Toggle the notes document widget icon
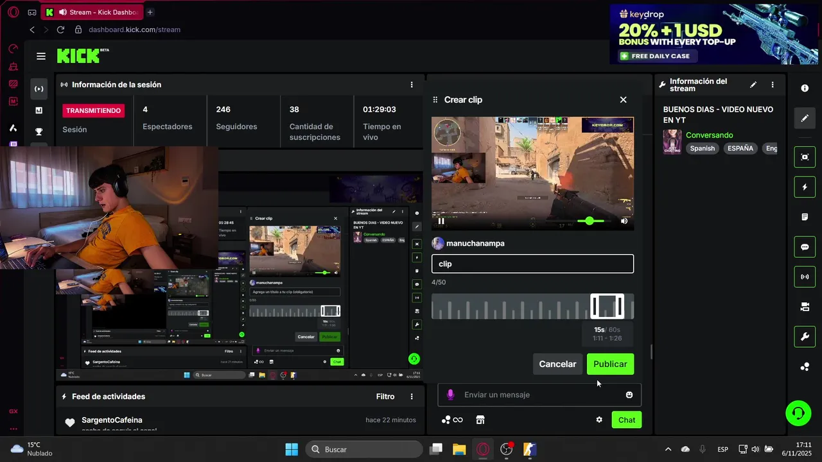This screenshot has width=822, height=462. point(805,217)
